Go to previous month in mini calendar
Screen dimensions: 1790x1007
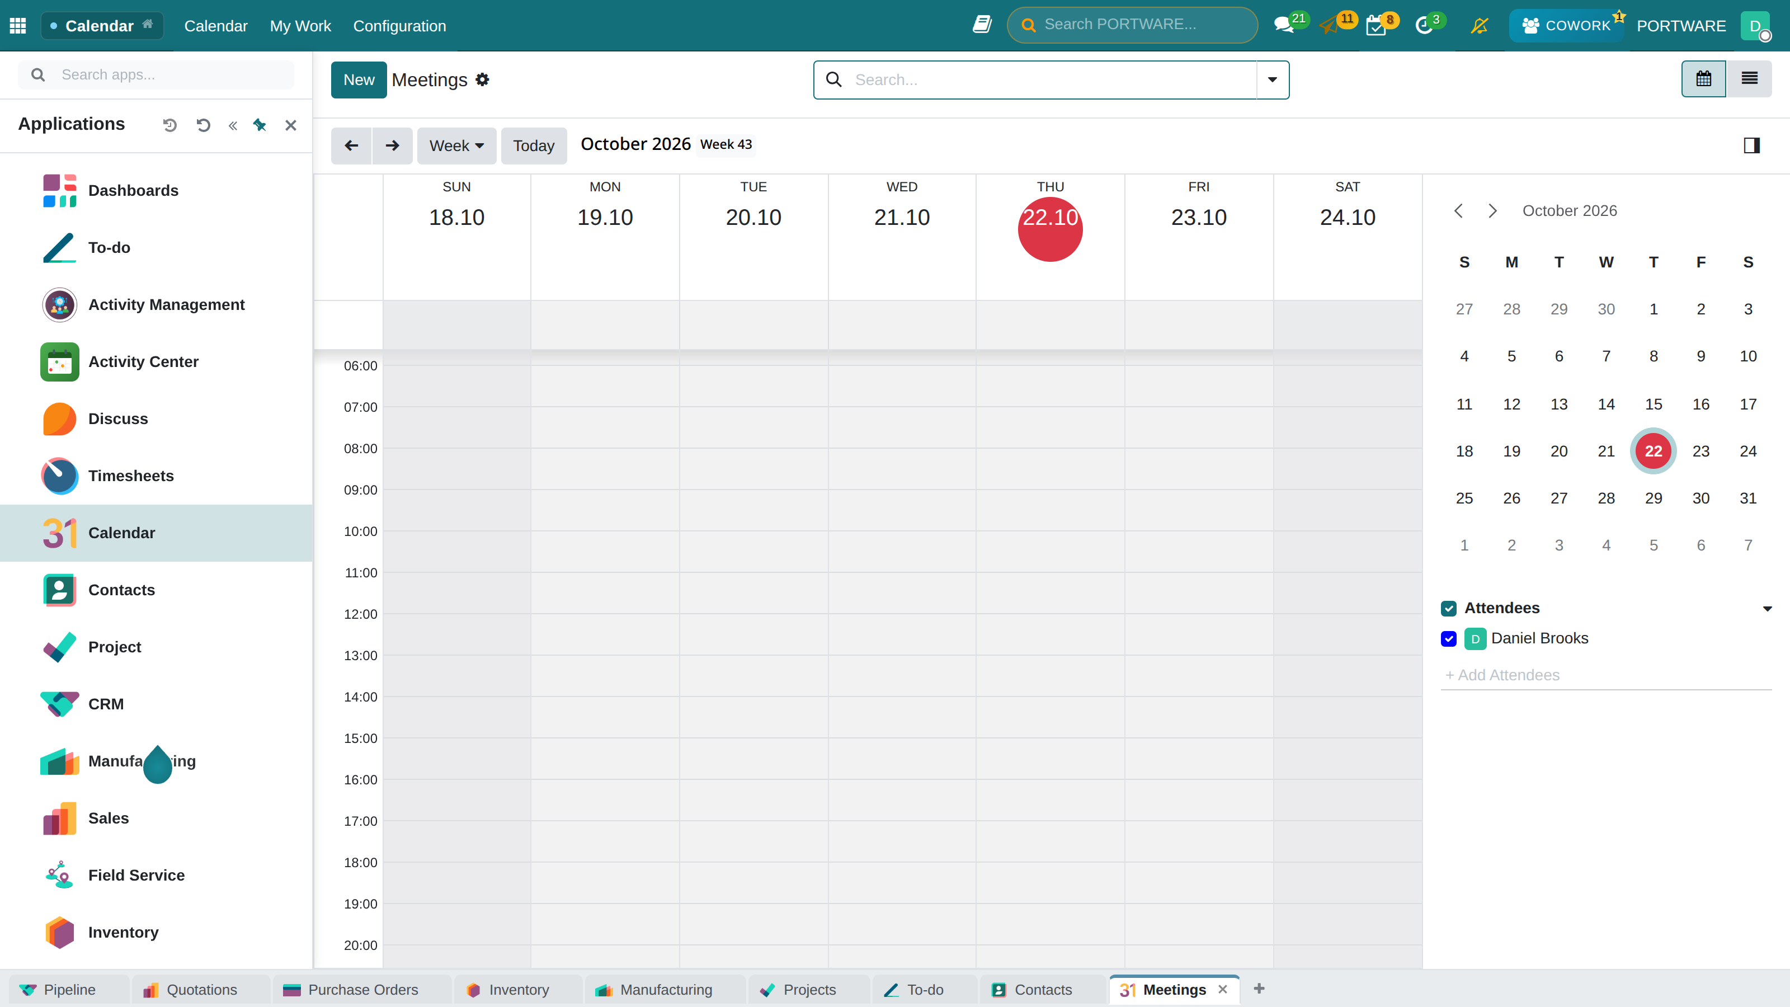(x=1458, y=210)
